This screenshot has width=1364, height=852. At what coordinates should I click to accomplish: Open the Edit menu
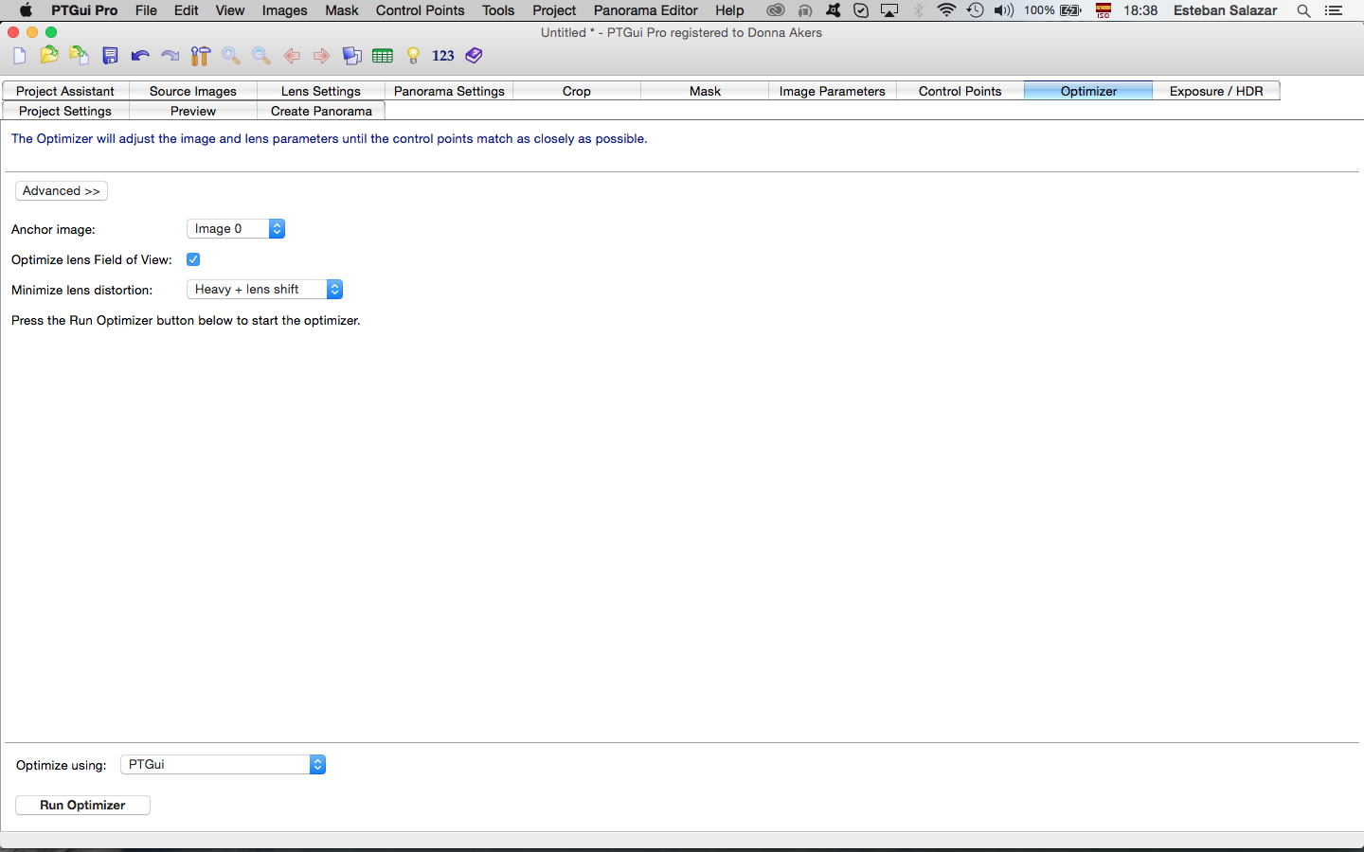[x=186, y=10]
